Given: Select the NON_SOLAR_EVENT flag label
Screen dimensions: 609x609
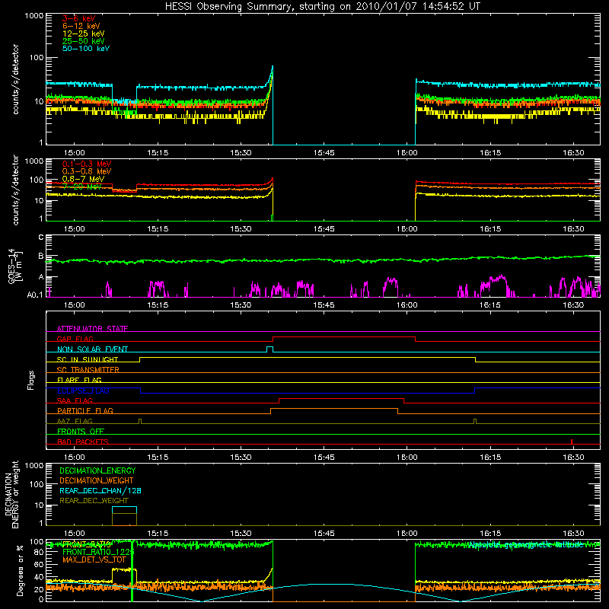Looking at the screenshot, I should click(92, 349).
